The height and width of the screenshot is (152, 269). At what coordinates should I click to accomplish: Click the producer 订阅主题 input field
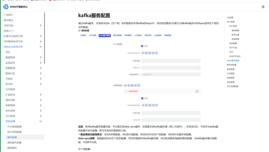tap(171, 61)
